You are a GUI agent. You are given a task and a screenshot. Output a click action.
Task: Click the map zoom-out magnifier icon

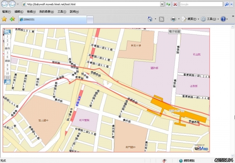[x=7, y=32]
